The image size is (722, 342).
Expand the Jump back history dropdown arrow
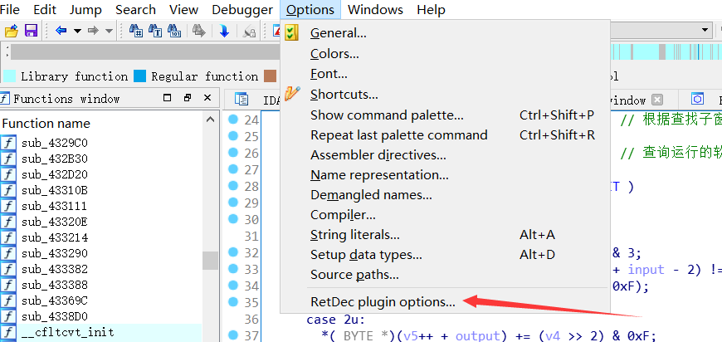77,32
